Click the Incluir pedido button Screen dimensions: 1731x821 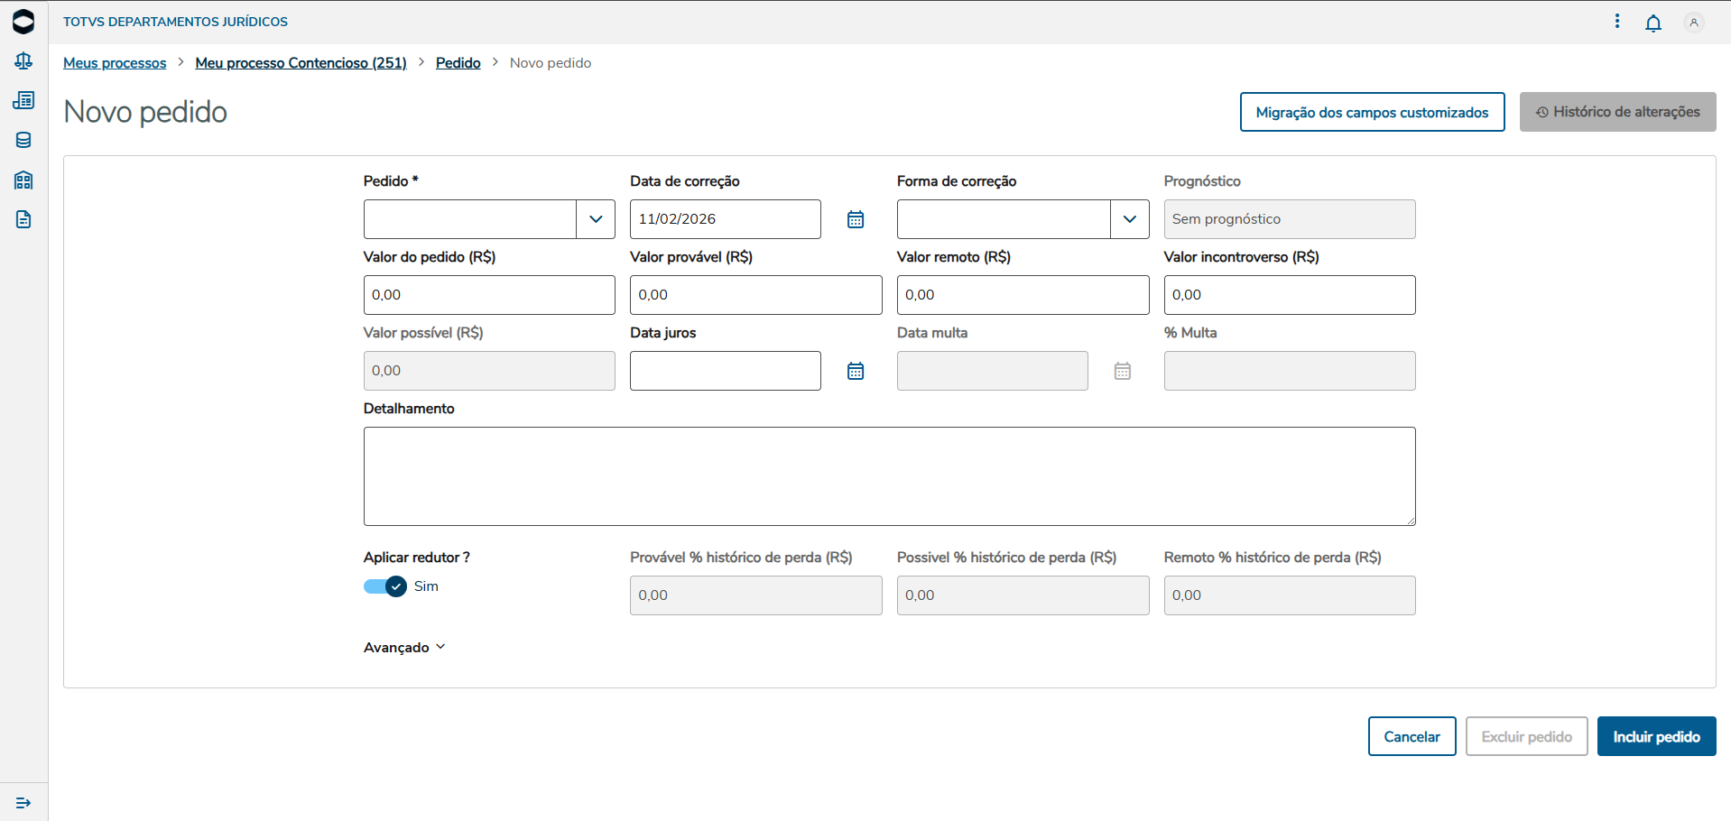coord(1656,736)
